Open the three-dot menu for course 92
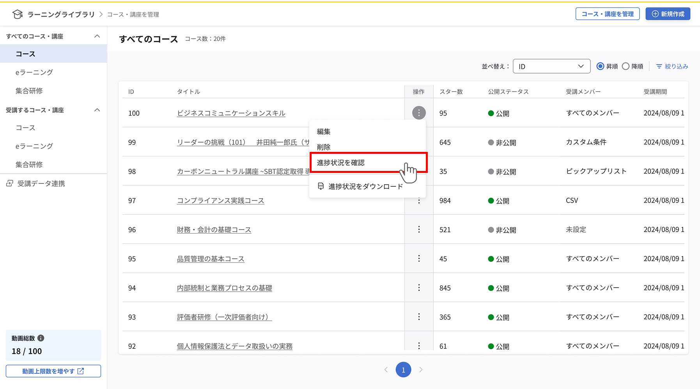This screenshot has width=700, height=389. tap(419, 346)
